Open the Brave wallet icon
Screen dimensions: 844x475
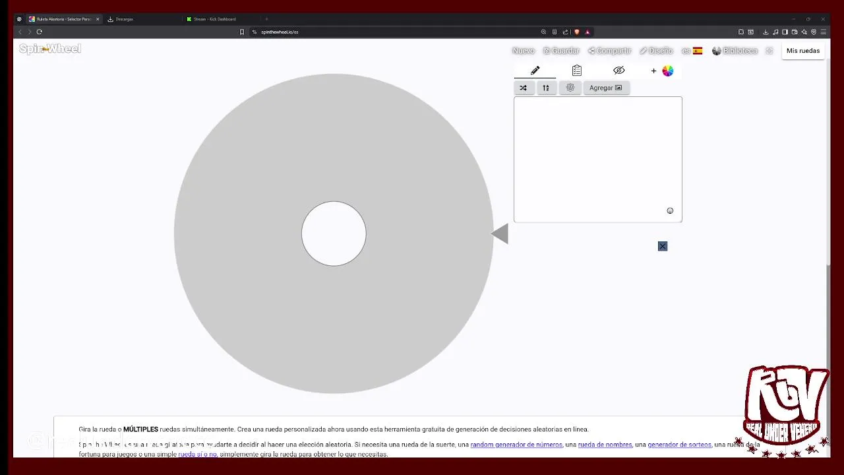[x=795, y=32]
